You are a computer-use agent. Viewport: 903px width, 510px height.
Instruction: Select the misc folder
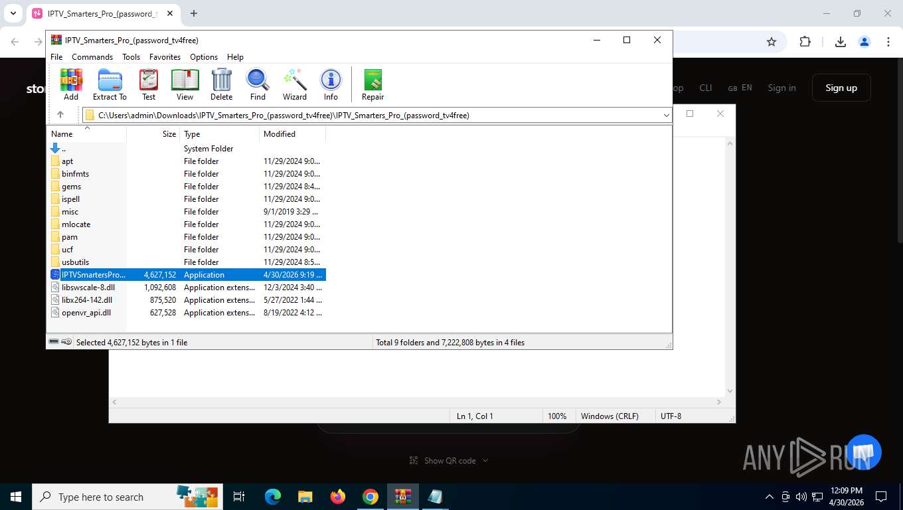[187, 212]
